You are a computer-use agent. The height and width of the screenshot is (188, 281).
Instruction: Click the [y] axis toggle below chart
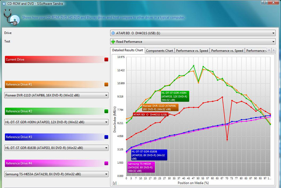coord(115,183)
